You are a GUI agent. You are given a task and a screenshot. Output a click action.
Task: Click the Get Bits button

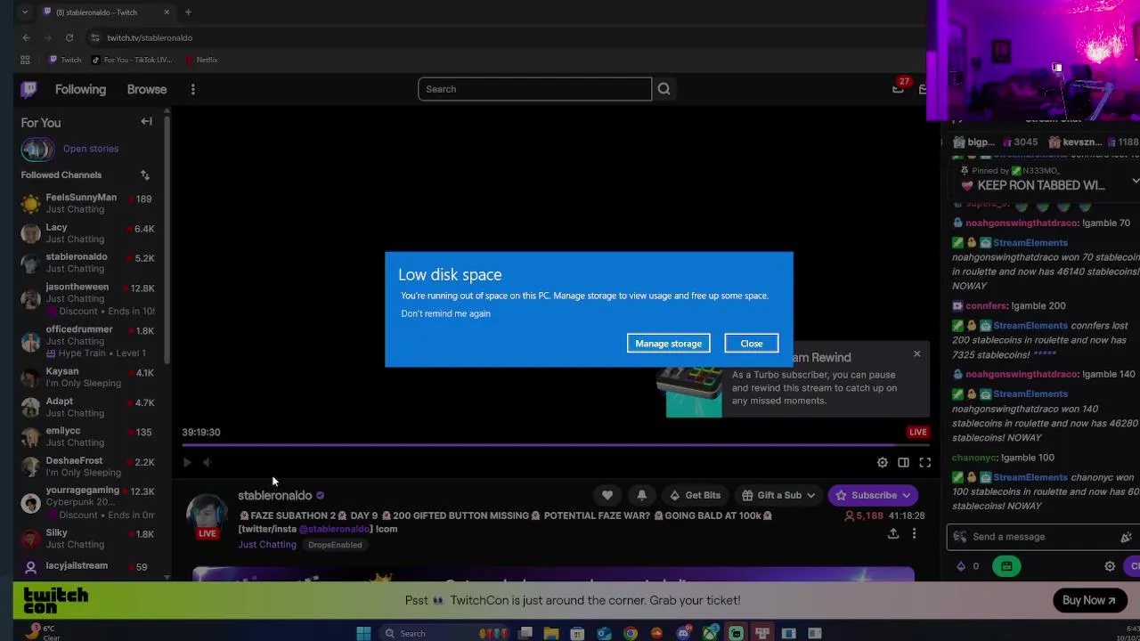click(694, 495)
